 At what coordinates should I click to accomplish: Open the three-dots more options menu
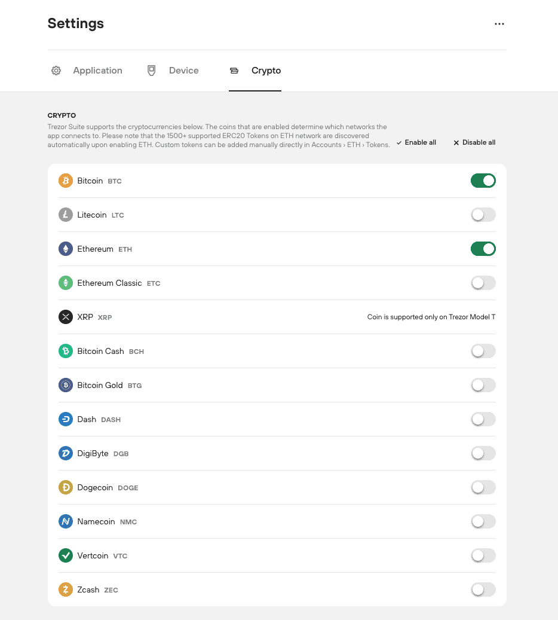tap(499, 24)
